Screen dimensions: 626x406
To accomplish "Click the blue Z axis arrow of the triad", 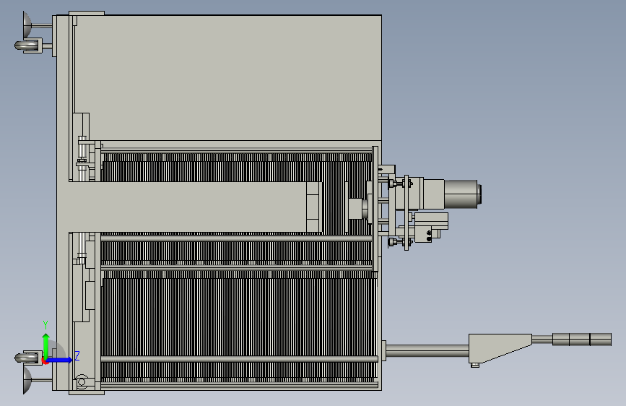I will (59, 360).
